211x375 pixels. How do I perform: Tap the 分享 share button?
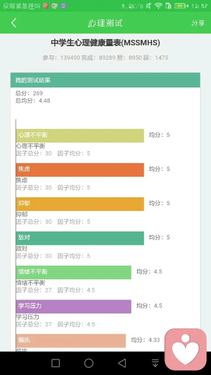[x=198, y=23]
